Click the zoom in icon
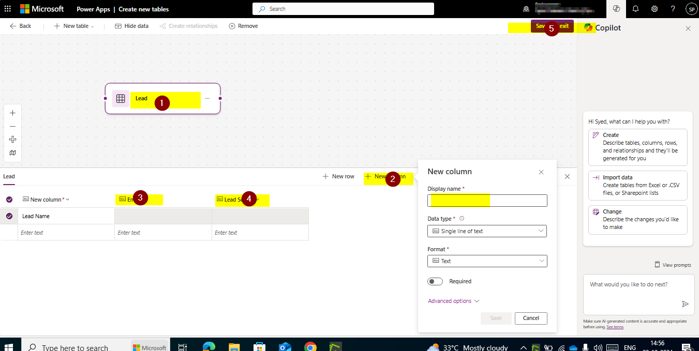Image resolution: width=699 pixels, height=351 pixels. pos(12,113)
